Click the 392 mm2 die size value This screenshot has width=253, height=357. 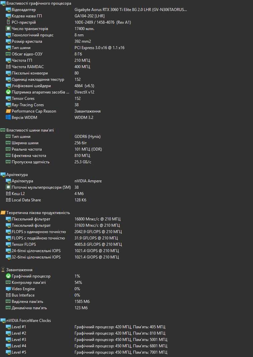(x=83, y=41)
